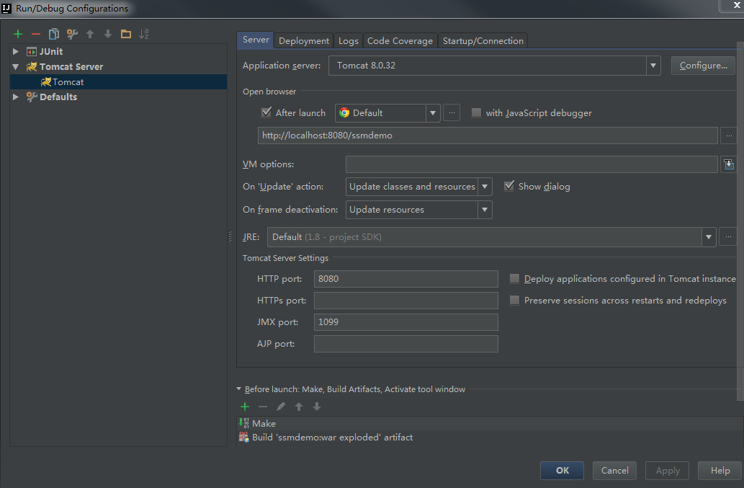Click the OK button
Viewport: 744px width, 488px height.
(563, 471)
